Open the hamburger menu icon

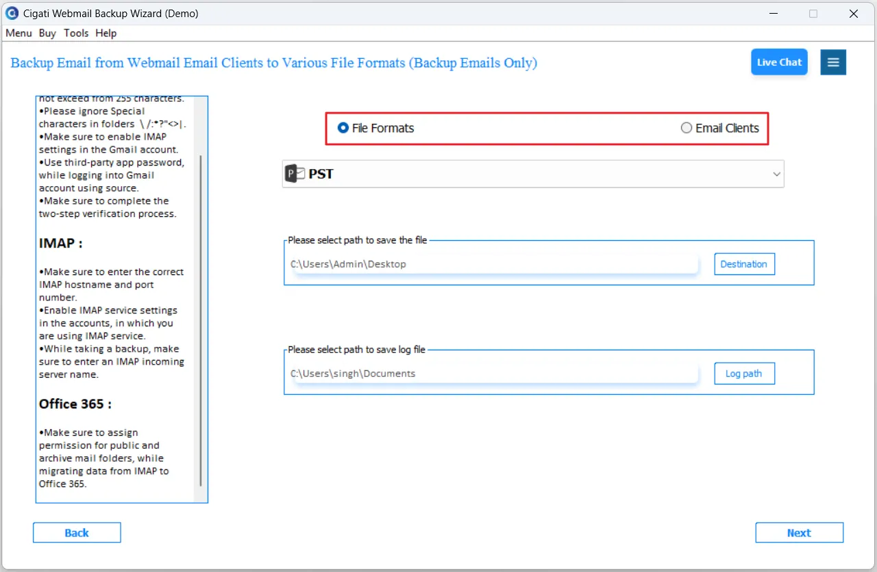[x=833, y=62]
